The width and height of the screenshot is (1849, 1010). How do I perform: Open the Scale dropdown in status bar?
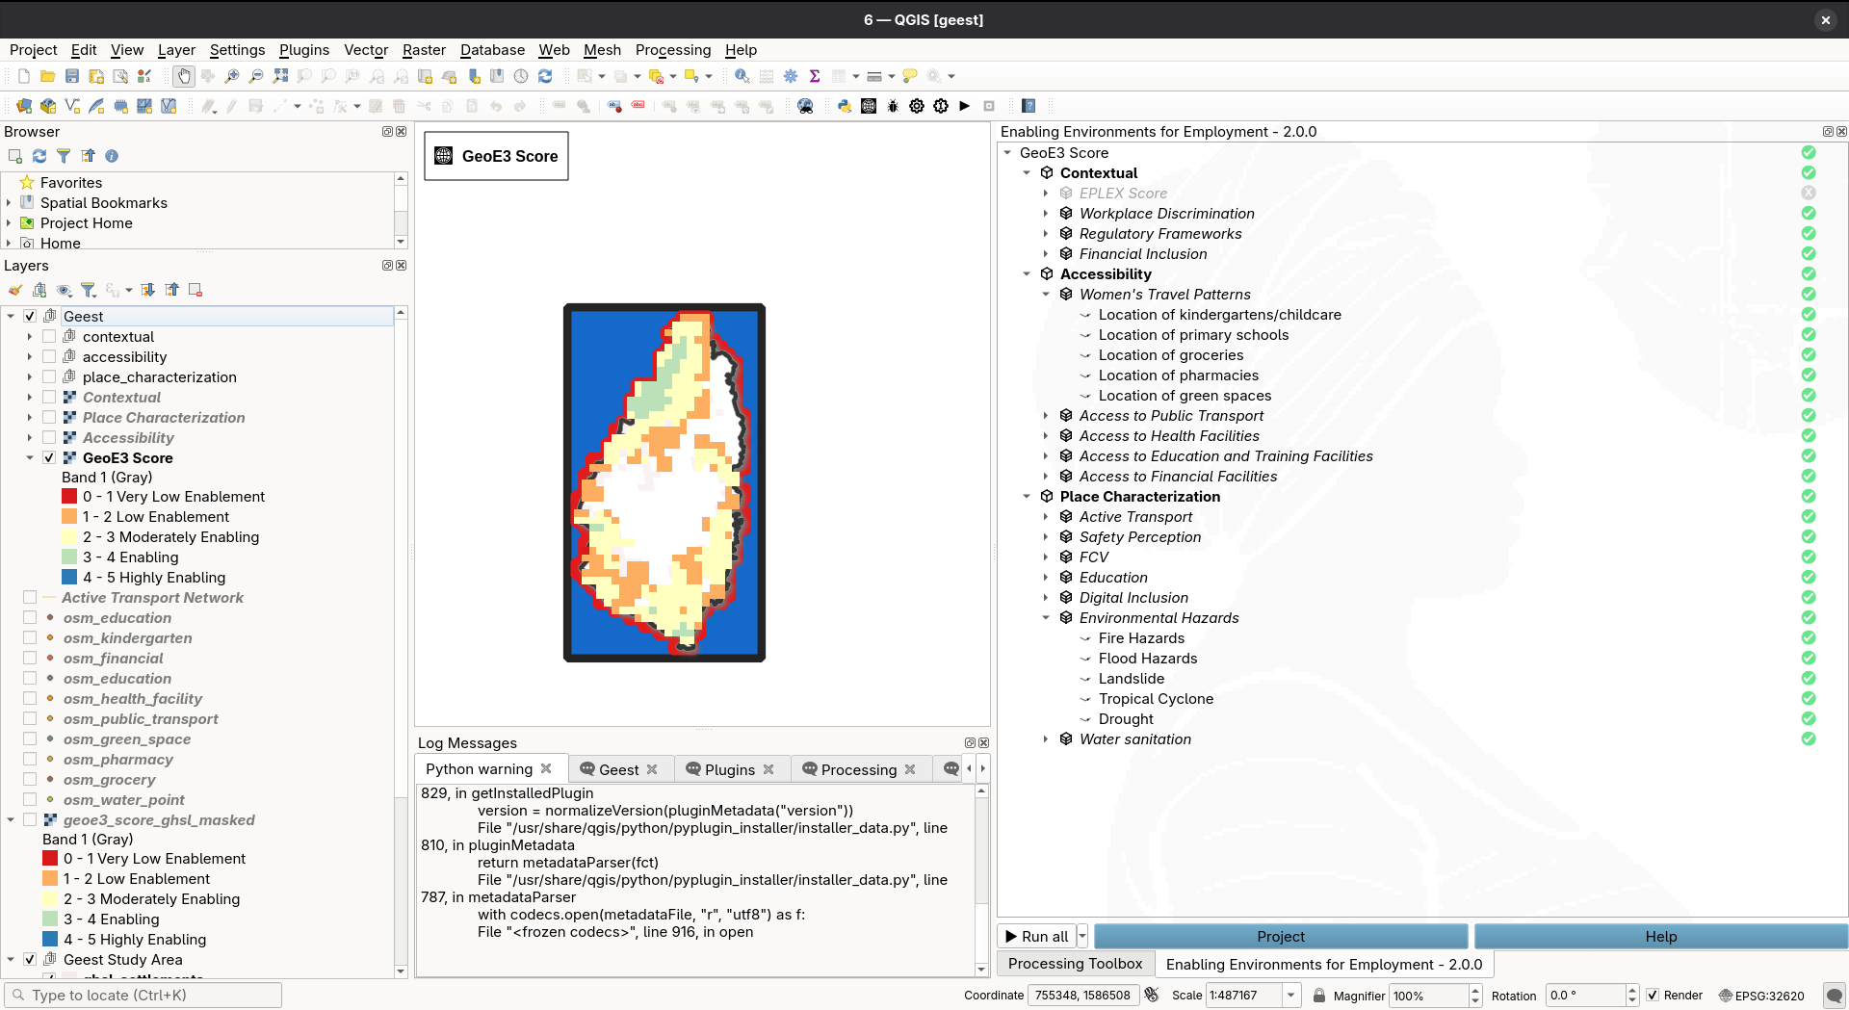[1291, 996]
